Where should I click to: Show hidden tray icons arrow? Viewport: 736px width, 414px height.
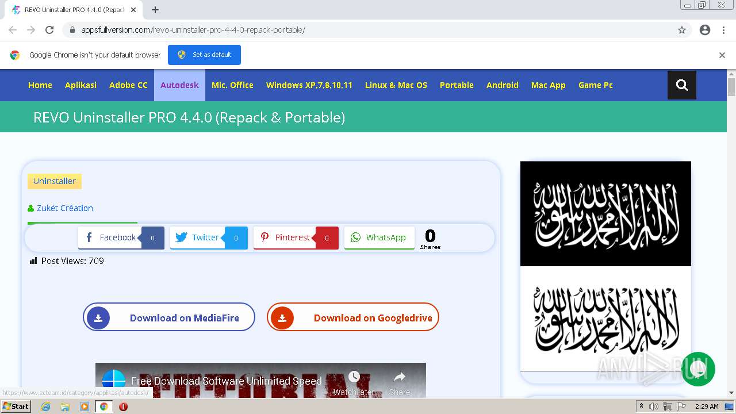(x=641, y=407)
